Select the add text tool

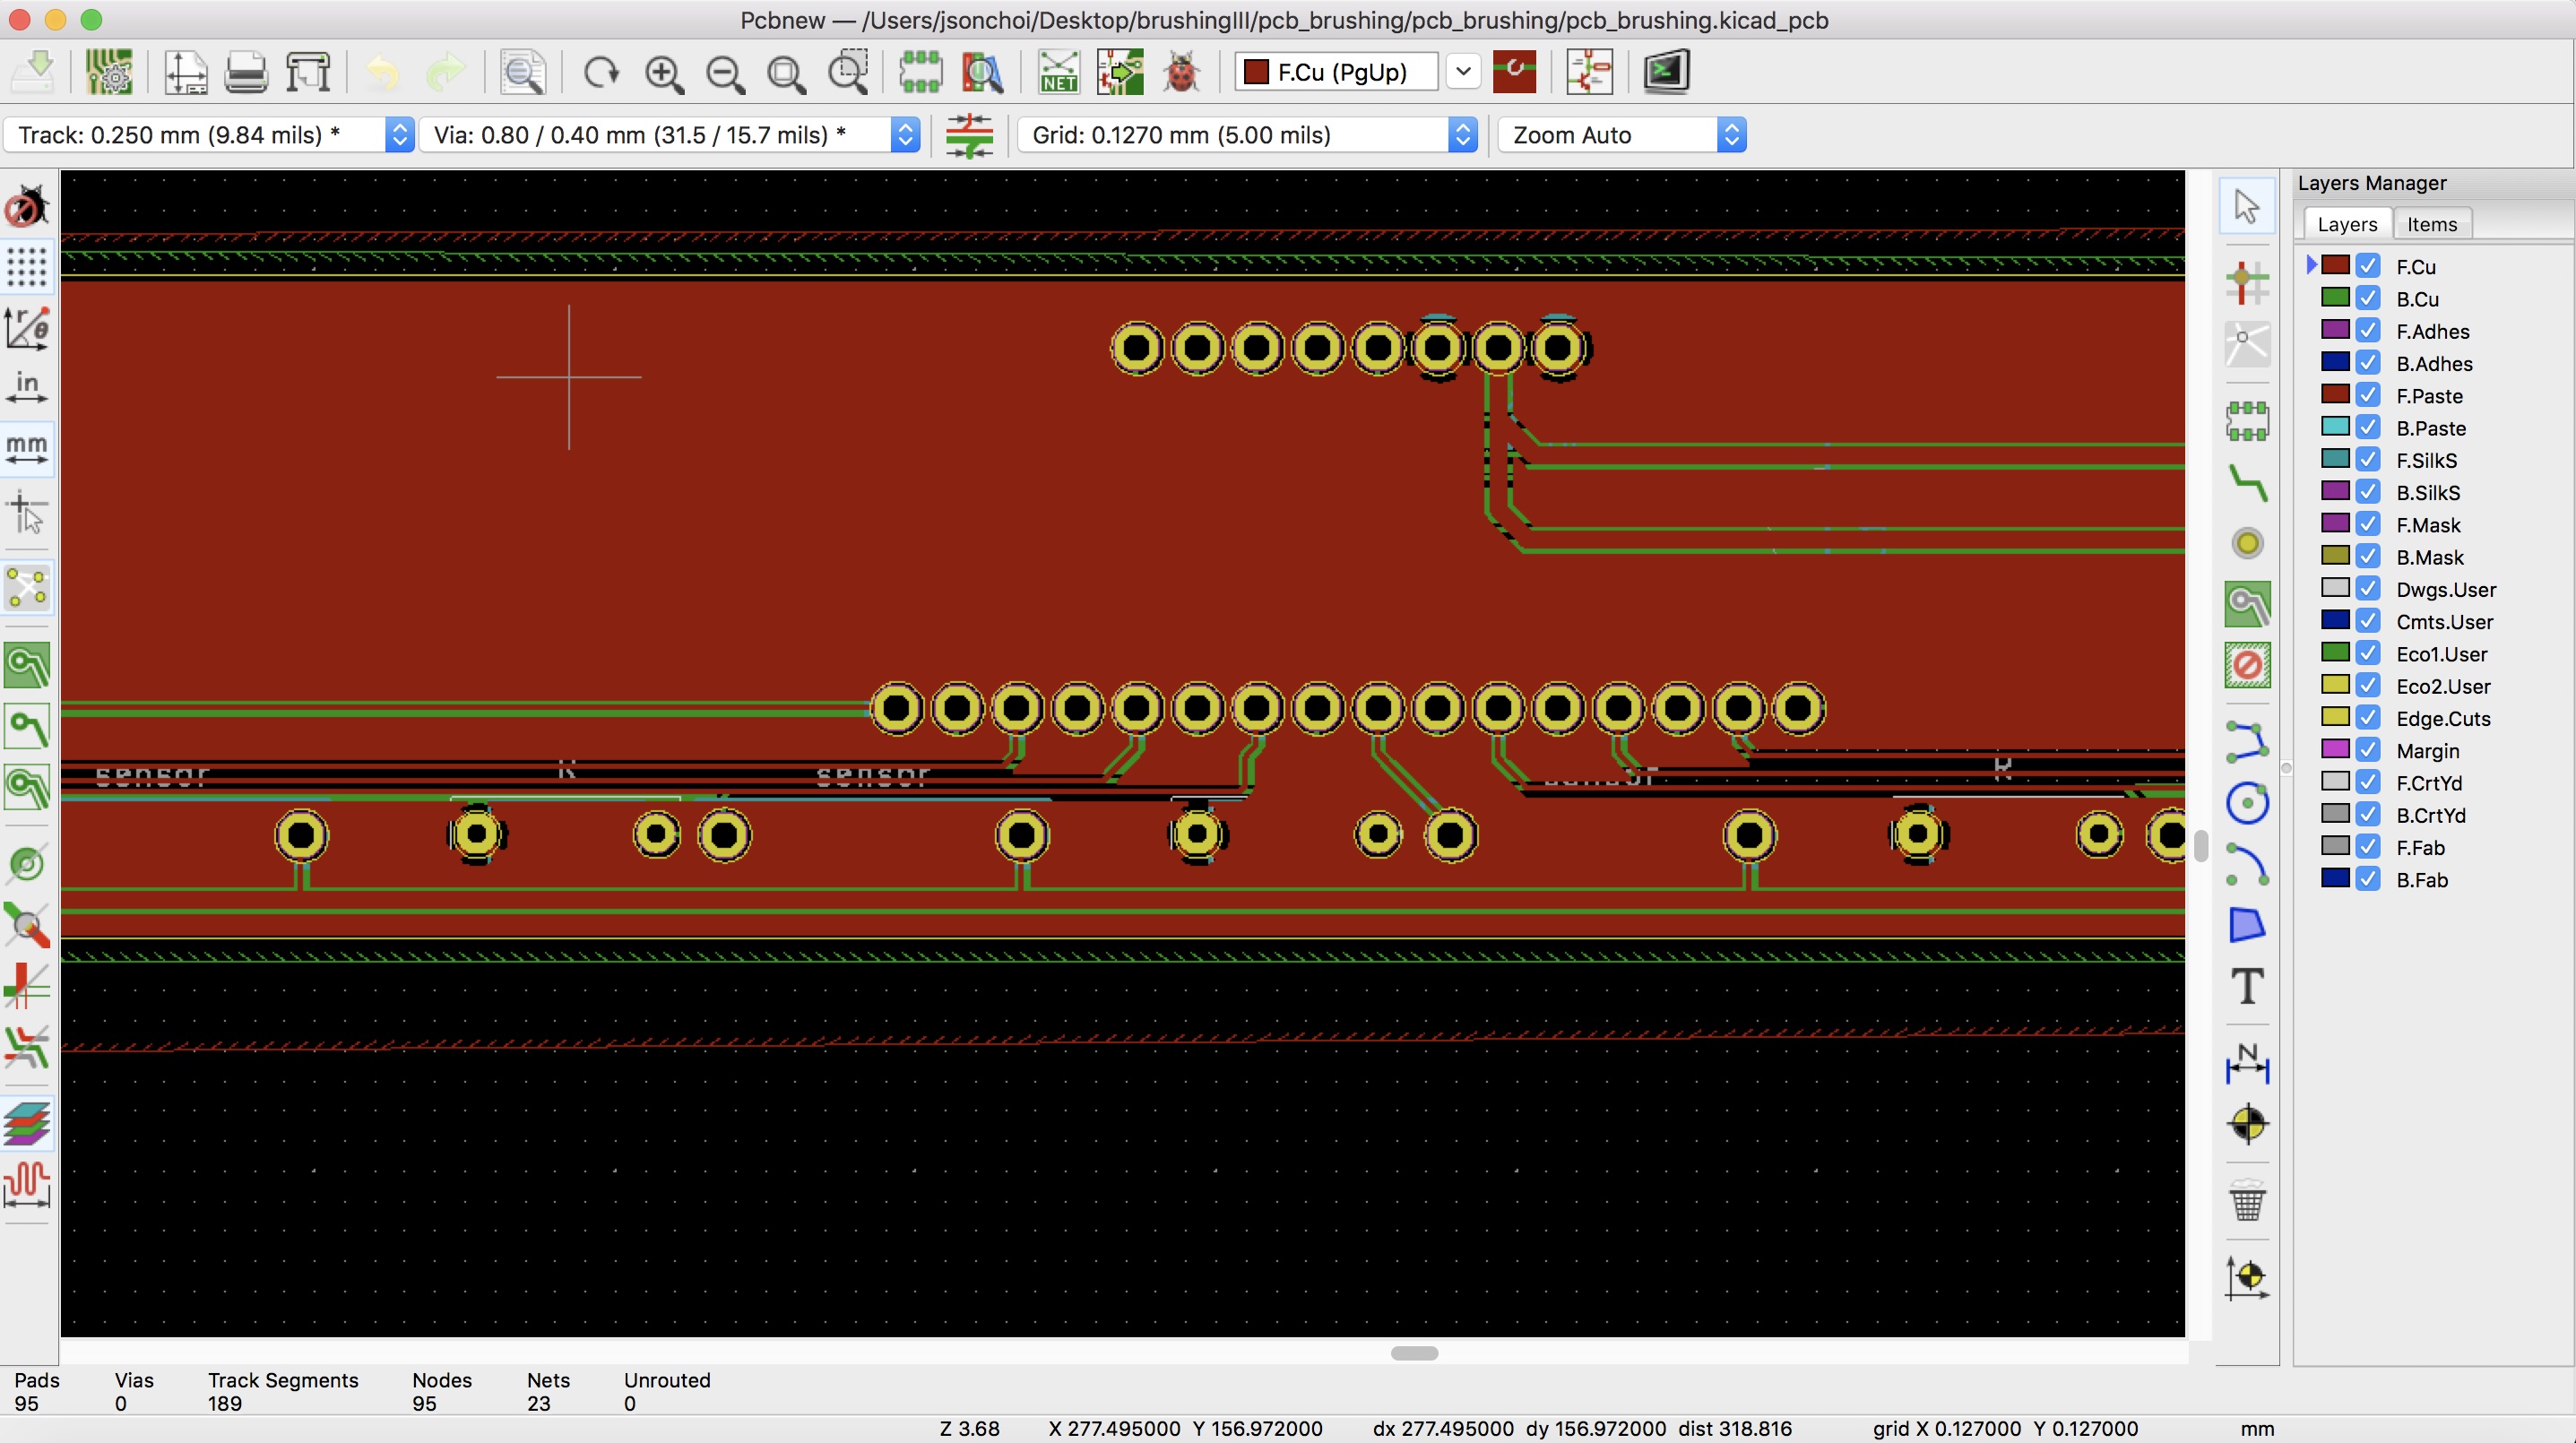2247,986
